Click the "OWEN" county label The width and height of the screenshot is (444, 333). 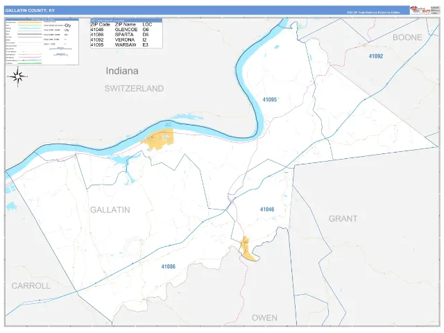click(264, 318)
